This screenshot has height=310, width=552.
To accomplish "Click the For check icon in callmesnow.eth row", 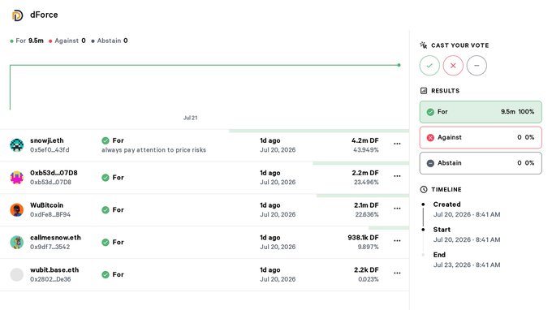I will pos(106,243).
